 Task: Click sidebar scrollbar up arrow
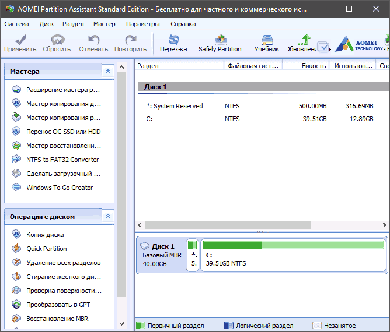[121, 67]
